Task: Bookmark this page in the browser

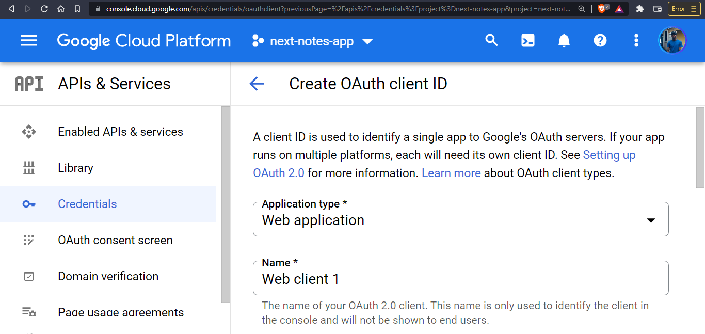Action: click(x=77, y=9)
